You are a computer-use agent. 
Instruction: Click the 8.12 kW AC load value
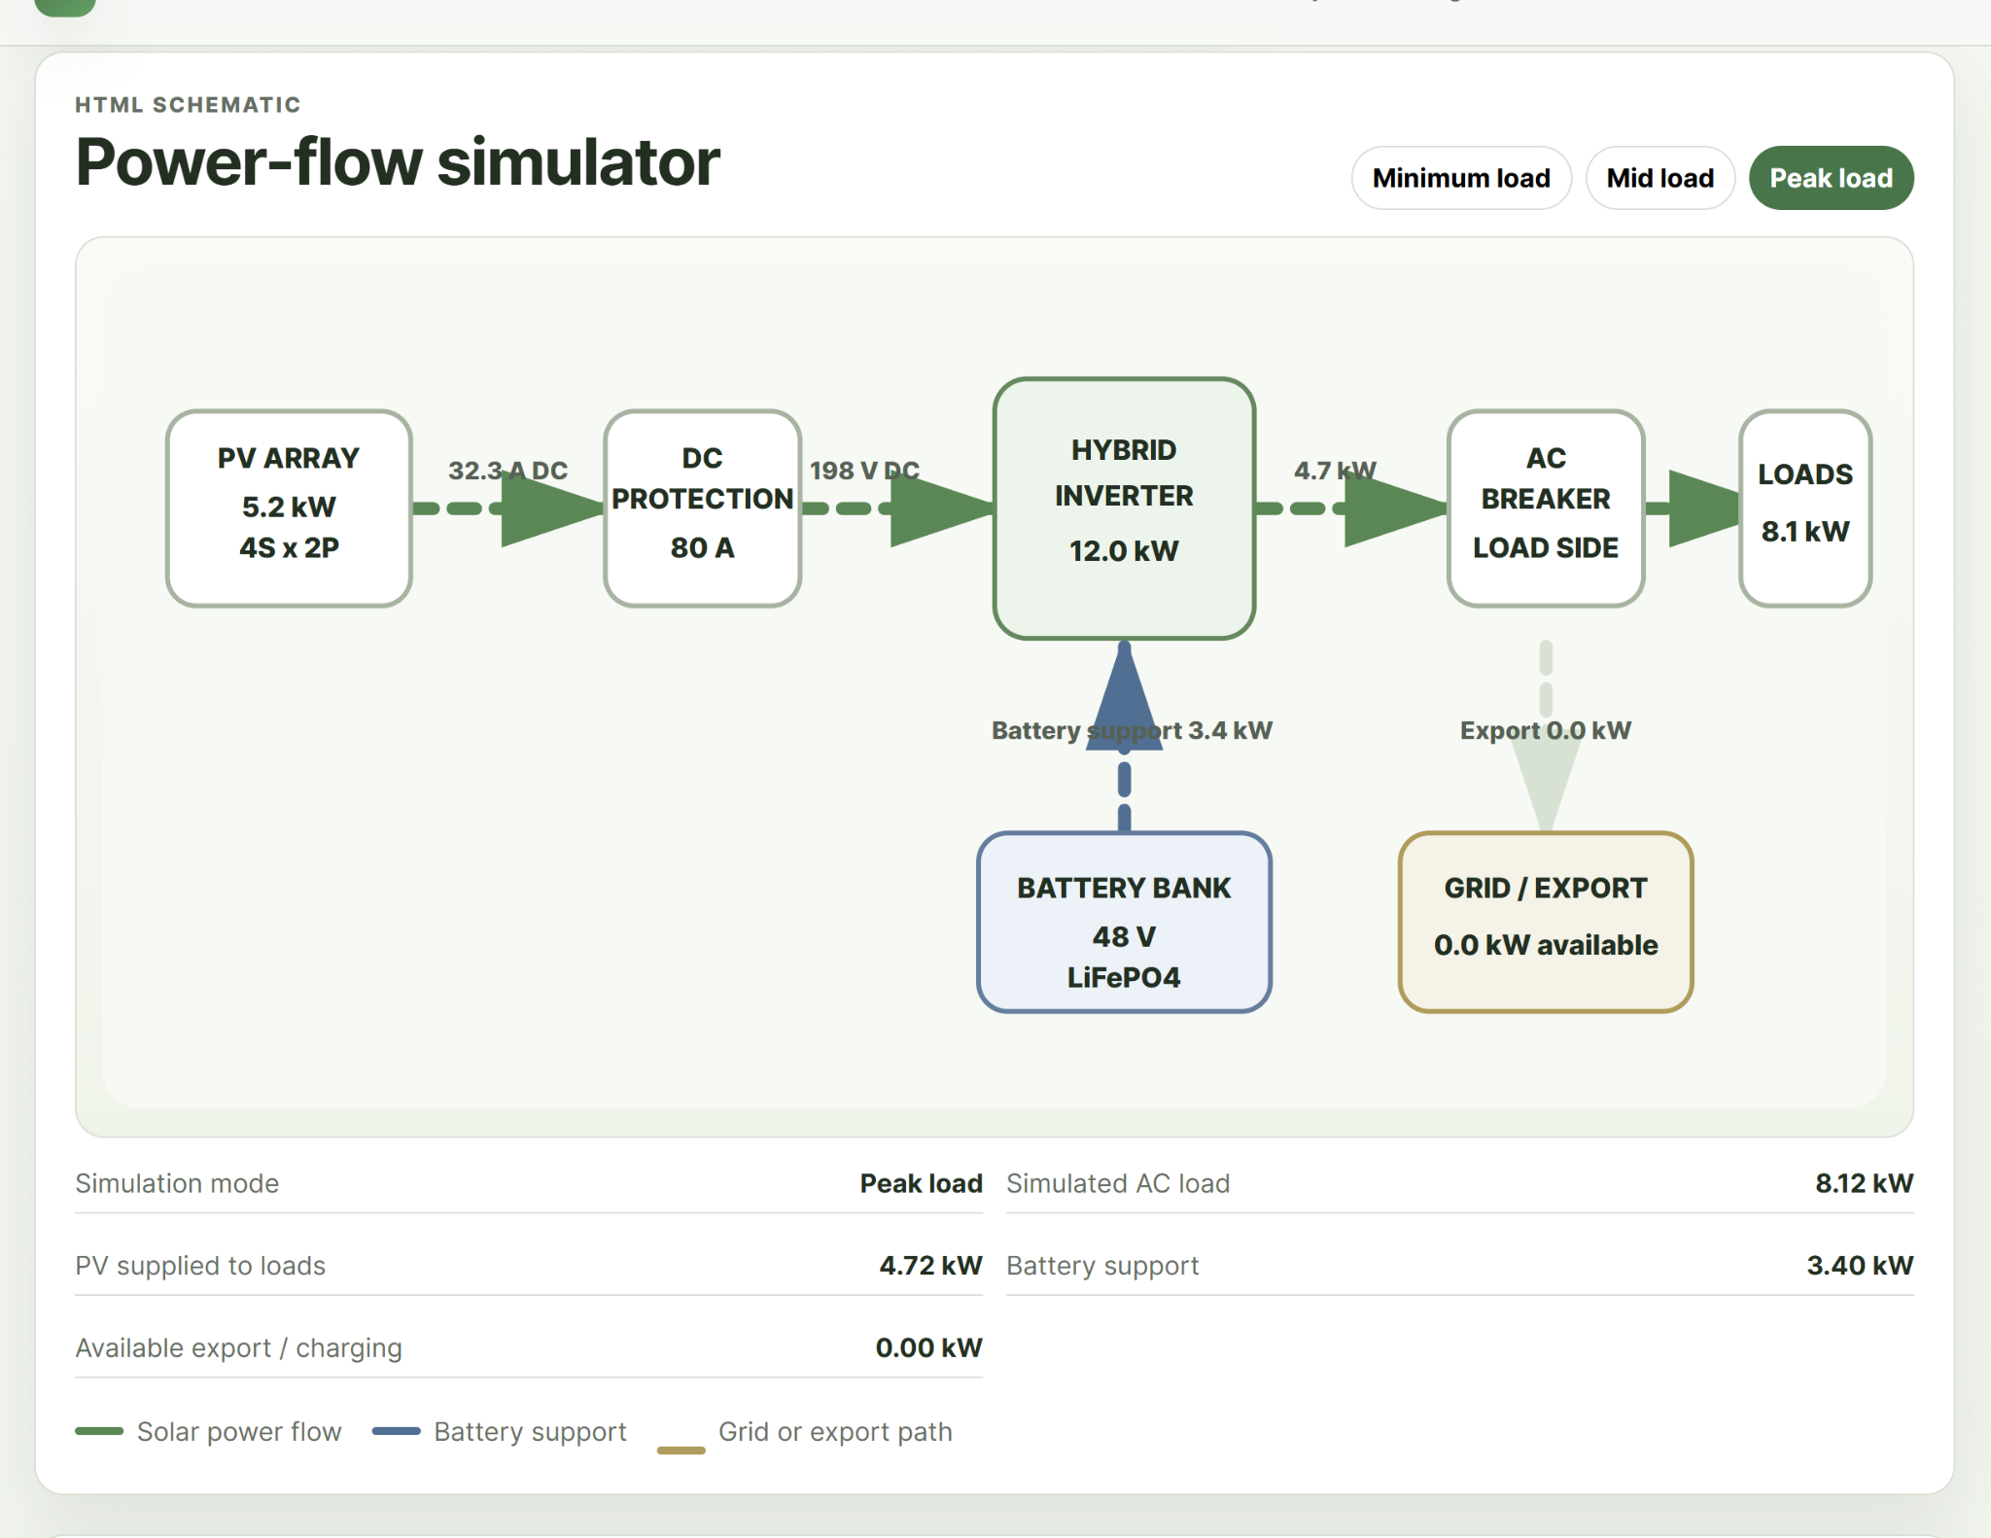pyautogui.click(x=1864, y=1183)
